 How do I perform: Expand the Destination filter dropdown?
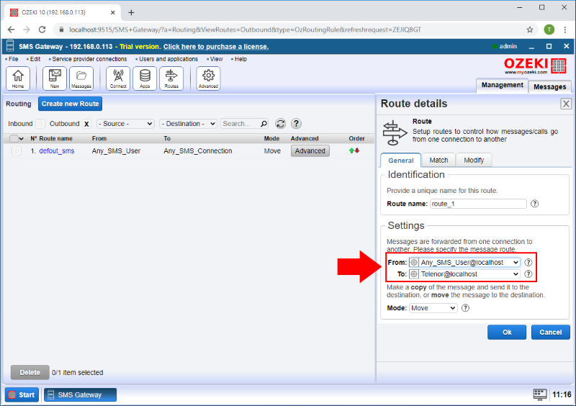coord(189,124)
